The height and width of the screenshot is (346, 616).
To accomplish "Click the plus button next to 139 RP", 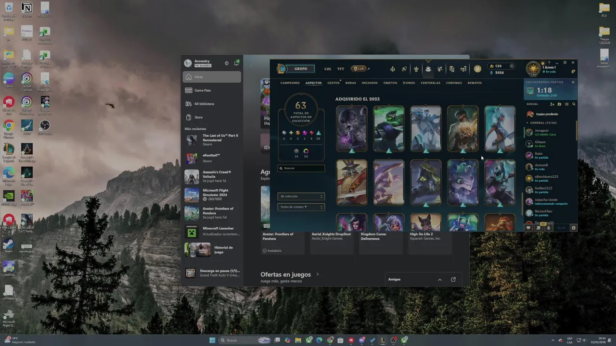I will [x=512, y=66].
